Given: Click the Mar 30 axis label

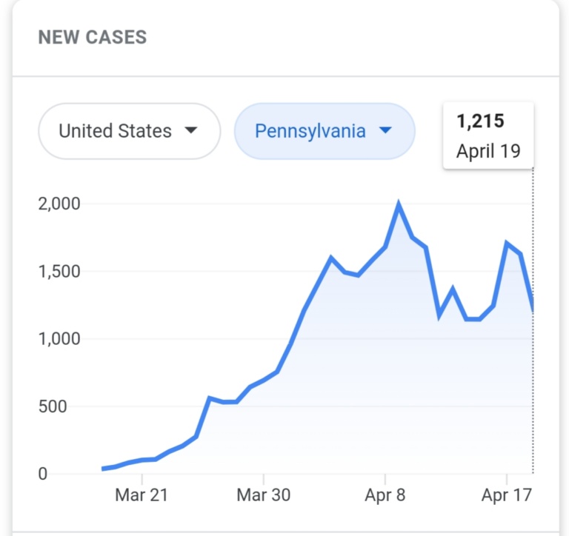Looking at the screenshot, I should (x=264, y=495).
